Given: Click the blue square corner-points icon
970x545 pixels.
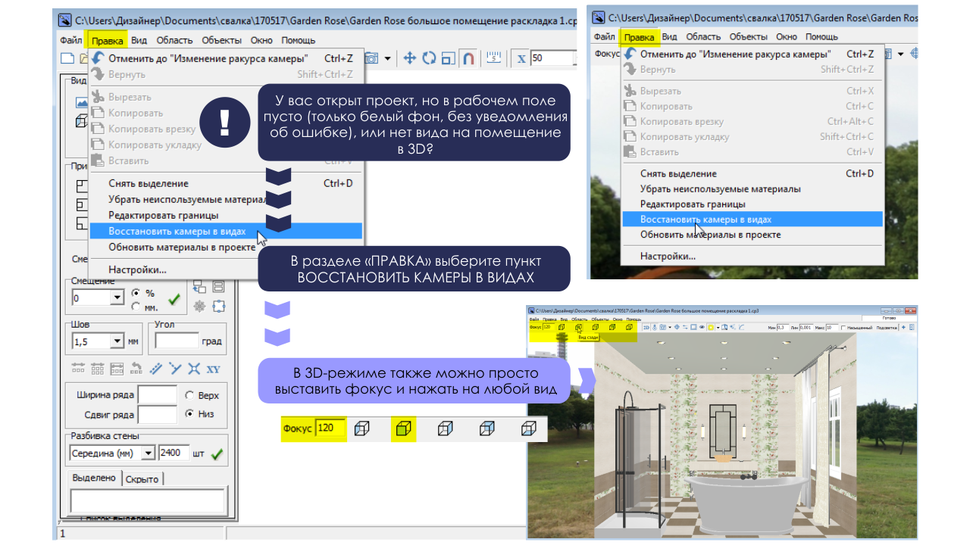Looking at the screenshot, I should [219, 306].
